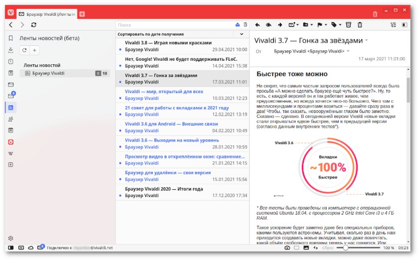Select the Feeds panel RSS icon
419x260 pixels.
(x=10, y=108)
